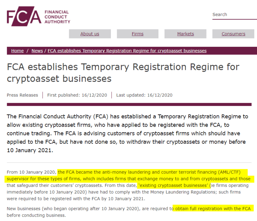Screen dimensions: 257x221
Task: Click the Press Releases category label
Action: pos(22,95)
